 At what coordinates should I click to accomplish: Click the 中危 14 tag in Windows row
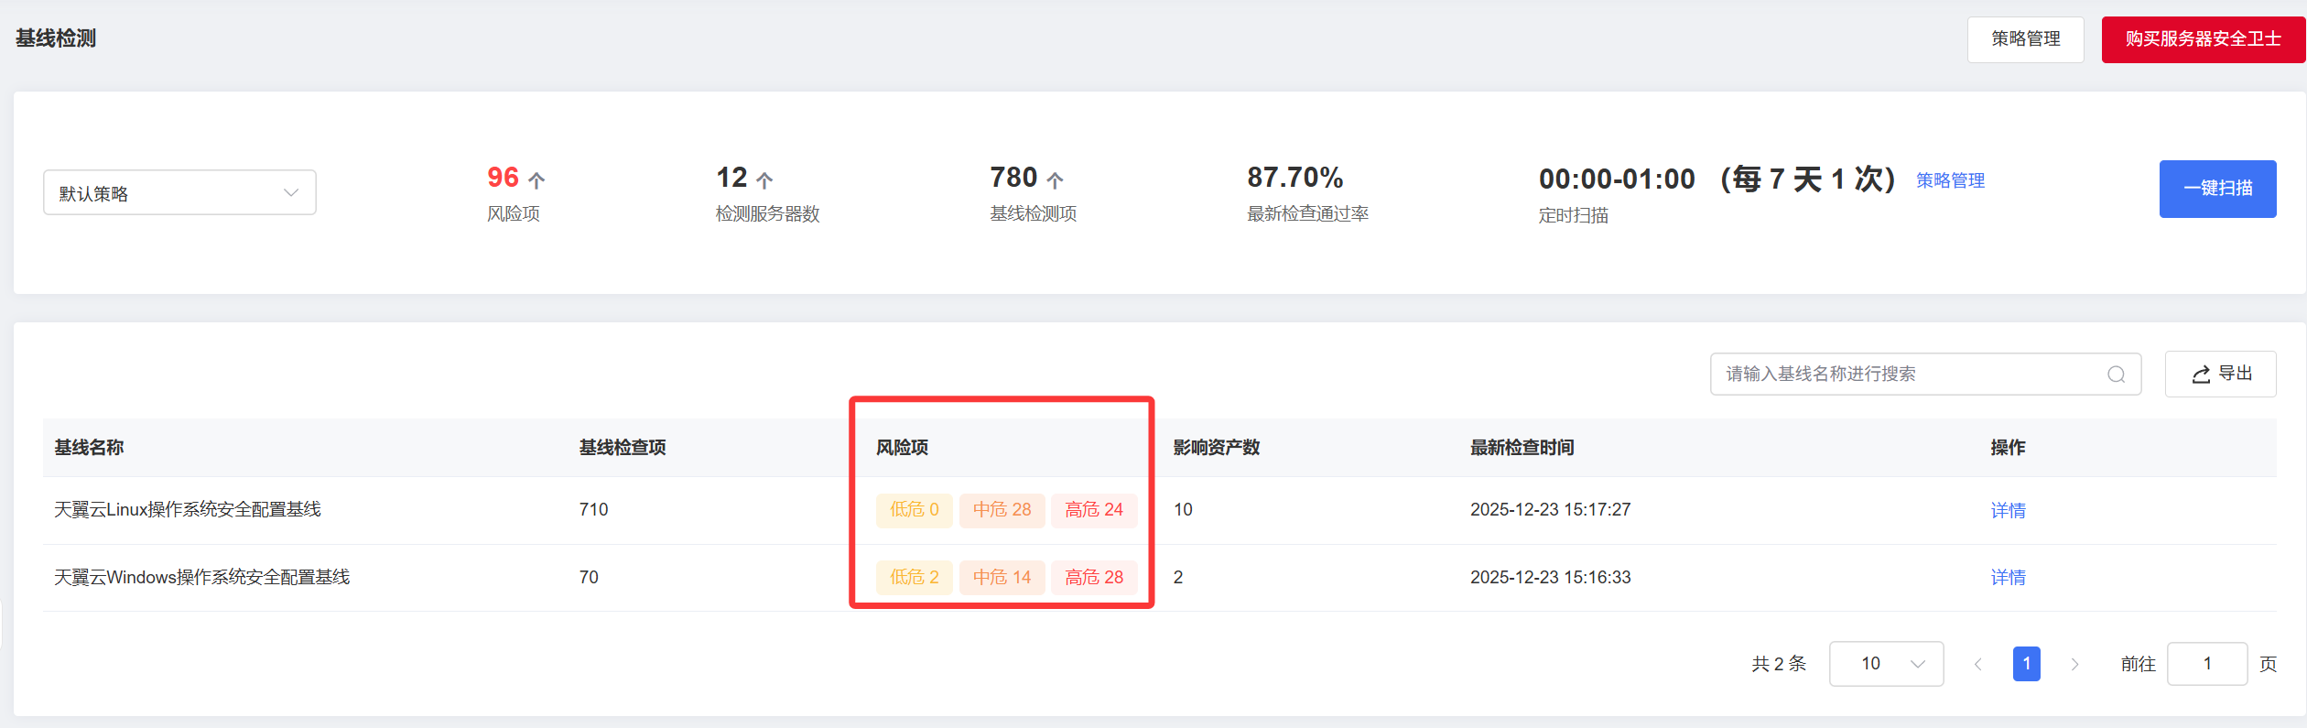click(1002, 577)
